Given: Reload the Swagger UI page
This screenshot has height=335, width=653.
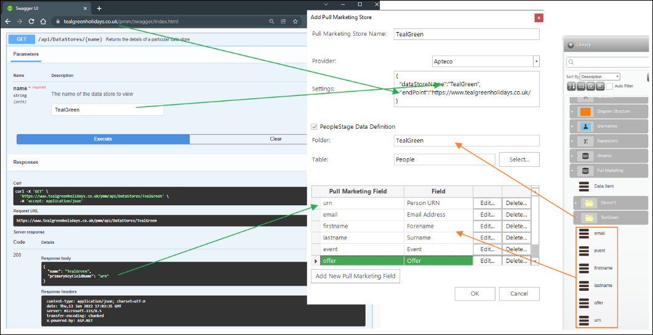Looking at the screenshot, I should click(x=31, y=22).
